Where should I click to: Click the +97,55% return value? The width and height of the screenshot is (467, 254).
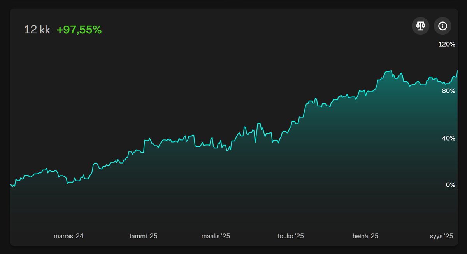tap(79, 30)
